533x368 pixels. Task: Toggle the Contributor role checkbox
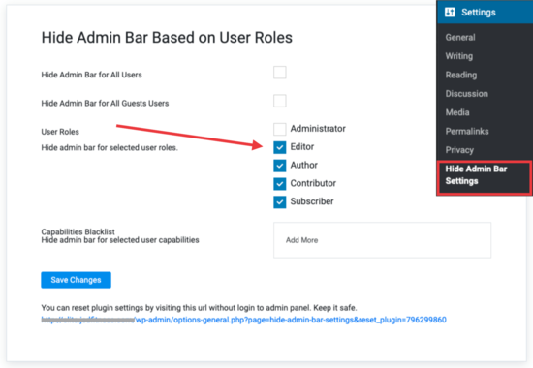(x=280, y=184)
